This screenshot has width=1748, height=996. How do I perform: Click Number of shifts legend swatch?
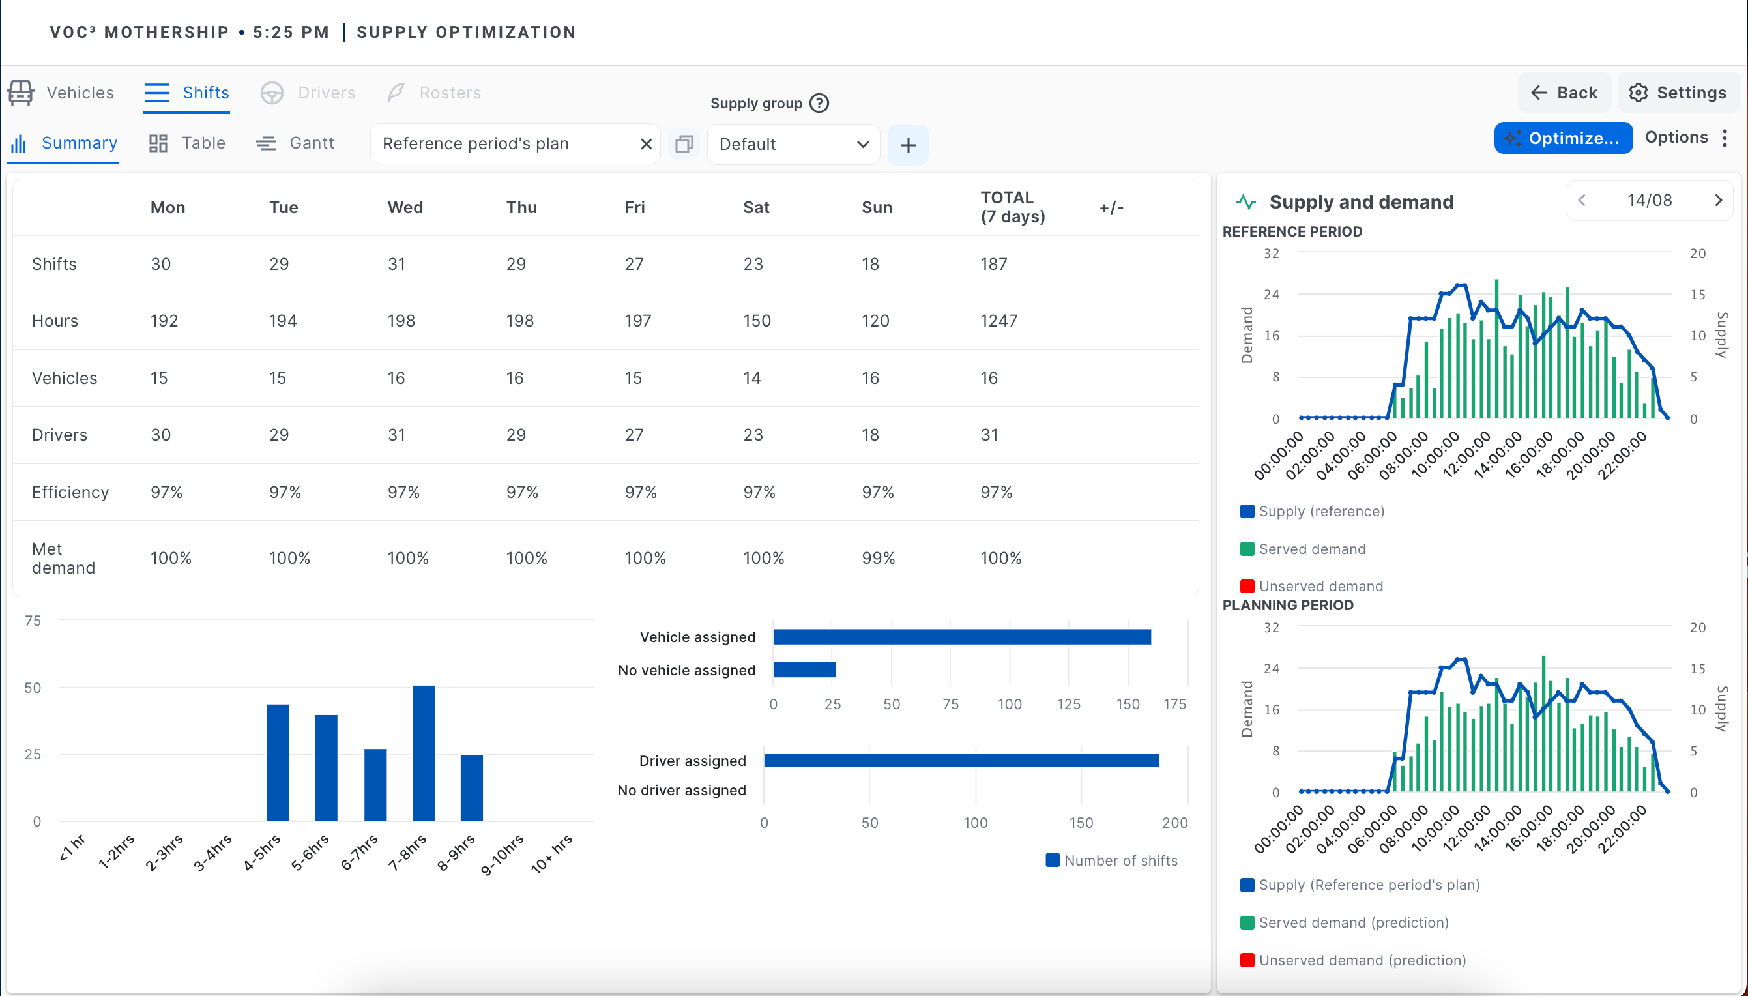(x=1053, y=860)
